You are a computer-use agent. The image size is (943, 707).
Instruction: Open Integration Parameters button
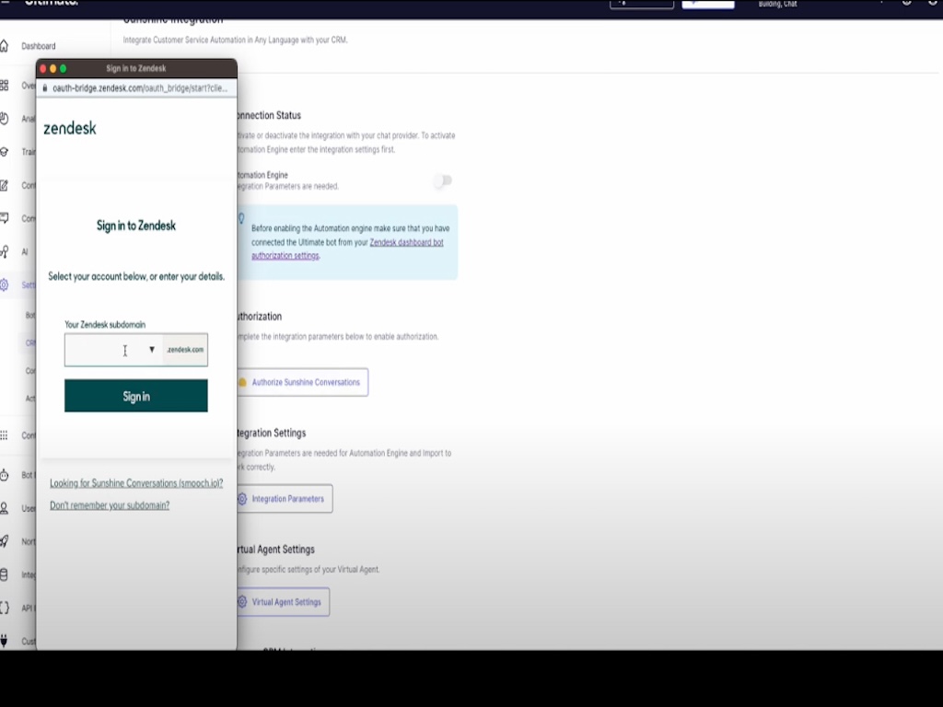[285, 499]
